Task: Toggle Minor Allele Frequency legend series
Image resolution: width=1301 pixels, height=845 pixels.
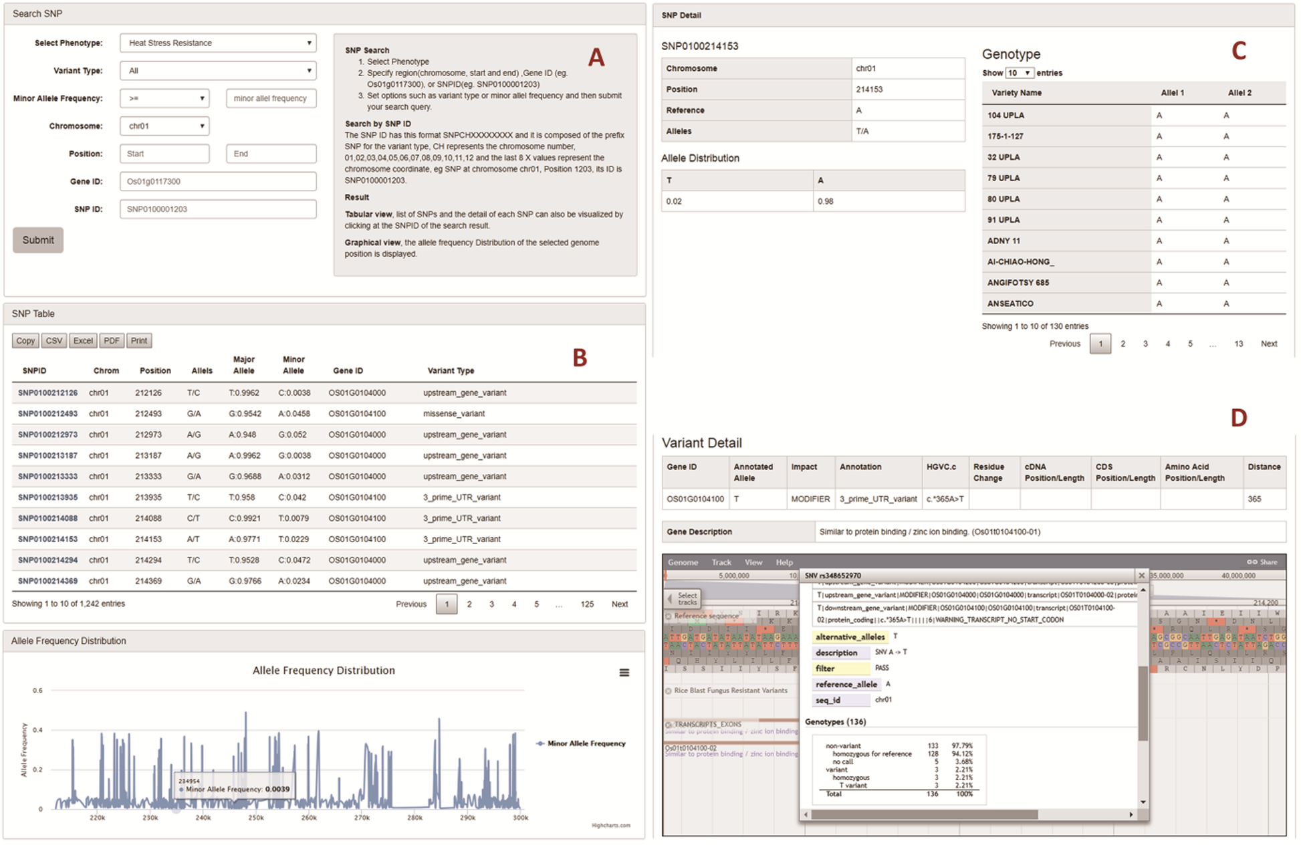Action: (581, 743)
